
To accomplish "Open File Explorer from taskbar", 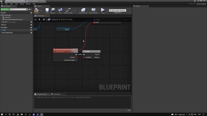I will pyautogui.click(x=22, y=114).
